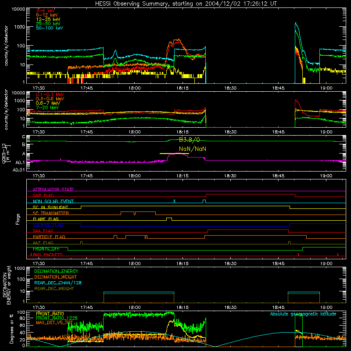
Task: Click the Degrees or % axis title
Action: tap(11, 329)
